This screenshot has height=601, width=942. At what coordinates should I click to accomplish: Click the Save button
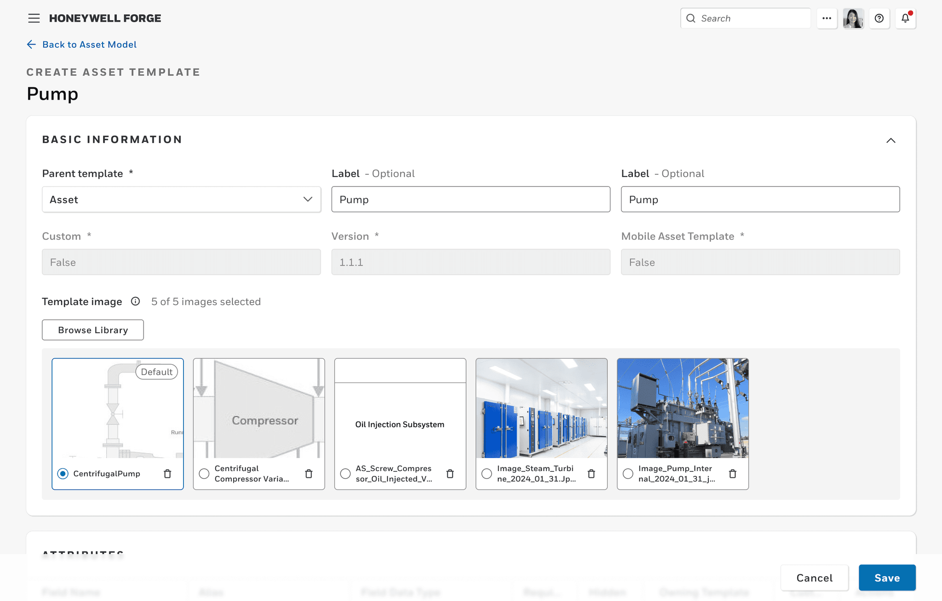[887, 577]
